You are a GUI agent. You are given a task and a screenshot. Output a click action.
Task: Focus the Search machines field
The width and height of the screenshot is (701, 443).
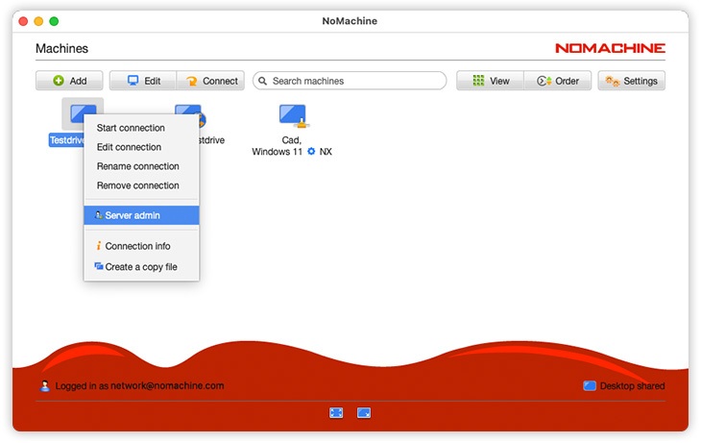(350, 81)
